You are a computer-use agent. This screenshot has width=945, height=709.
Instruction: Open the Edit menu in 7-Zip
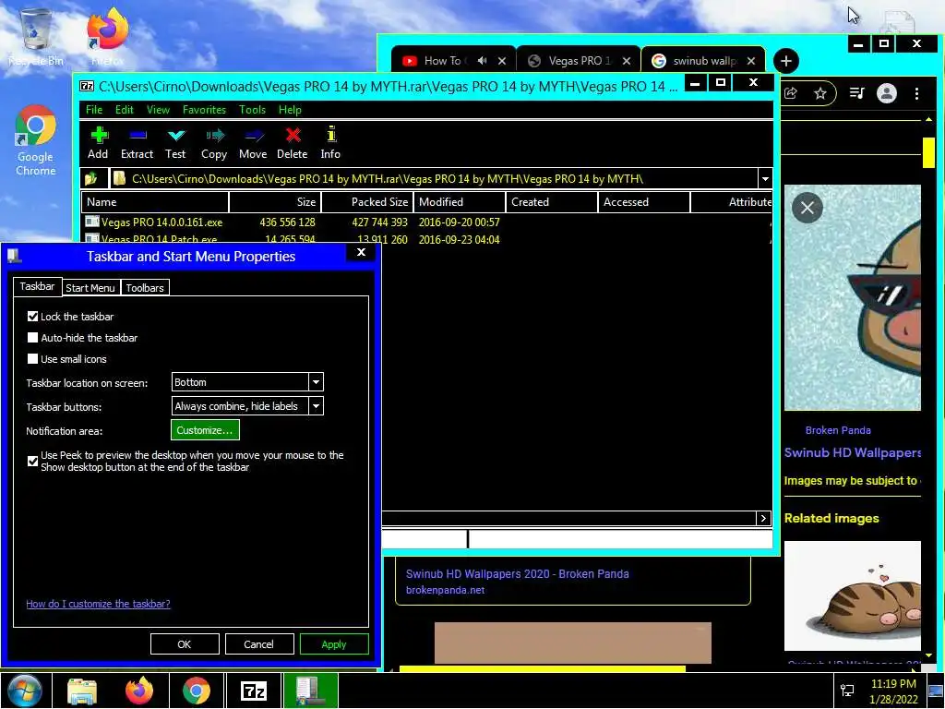[x=125, y=110]
